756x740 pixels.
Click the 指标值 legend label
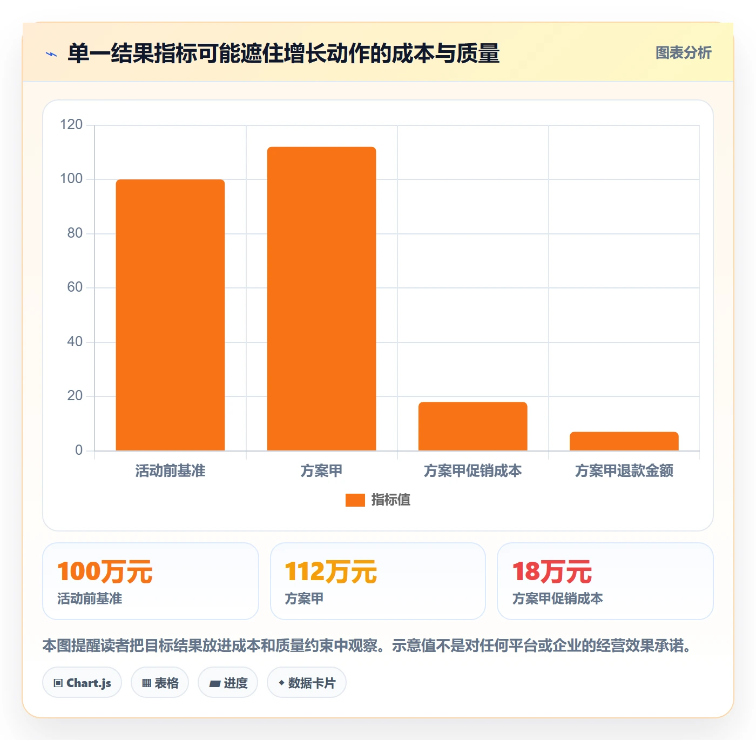390,500
